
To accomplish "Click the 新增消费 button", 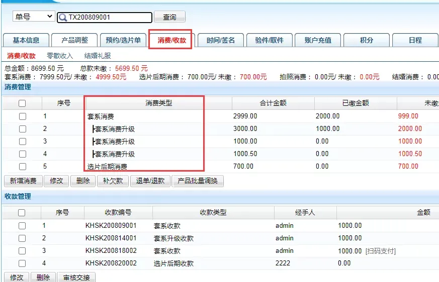I will pyautogui.click(x=23, y=181).
